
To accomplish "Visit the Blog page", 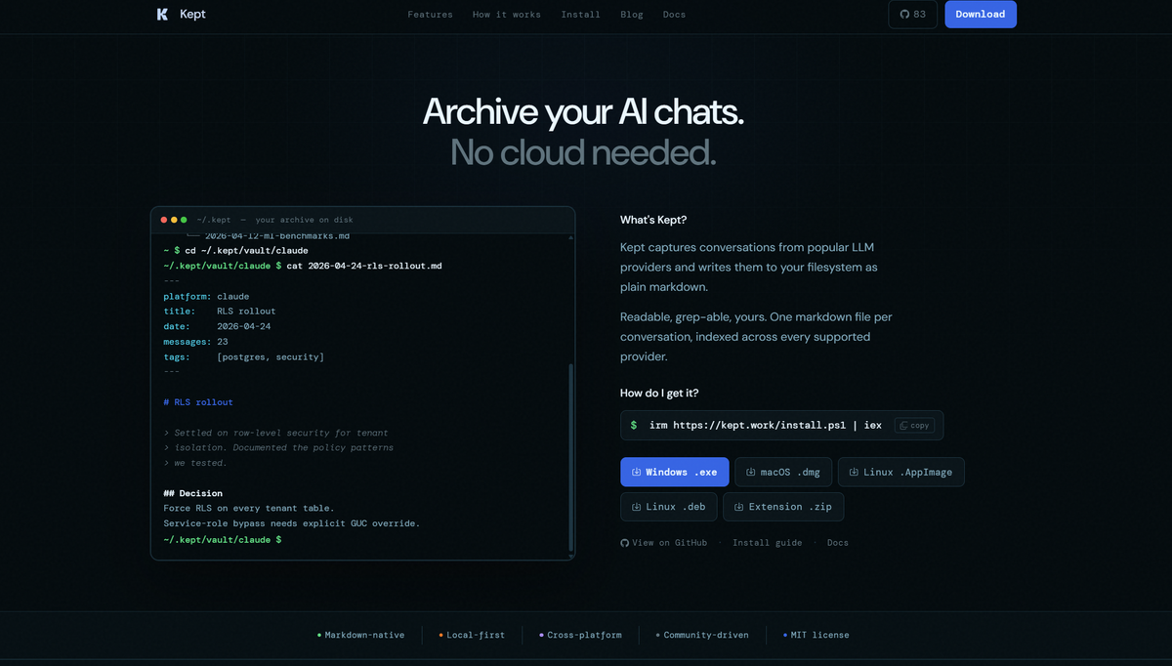I will tap(632, 15).
